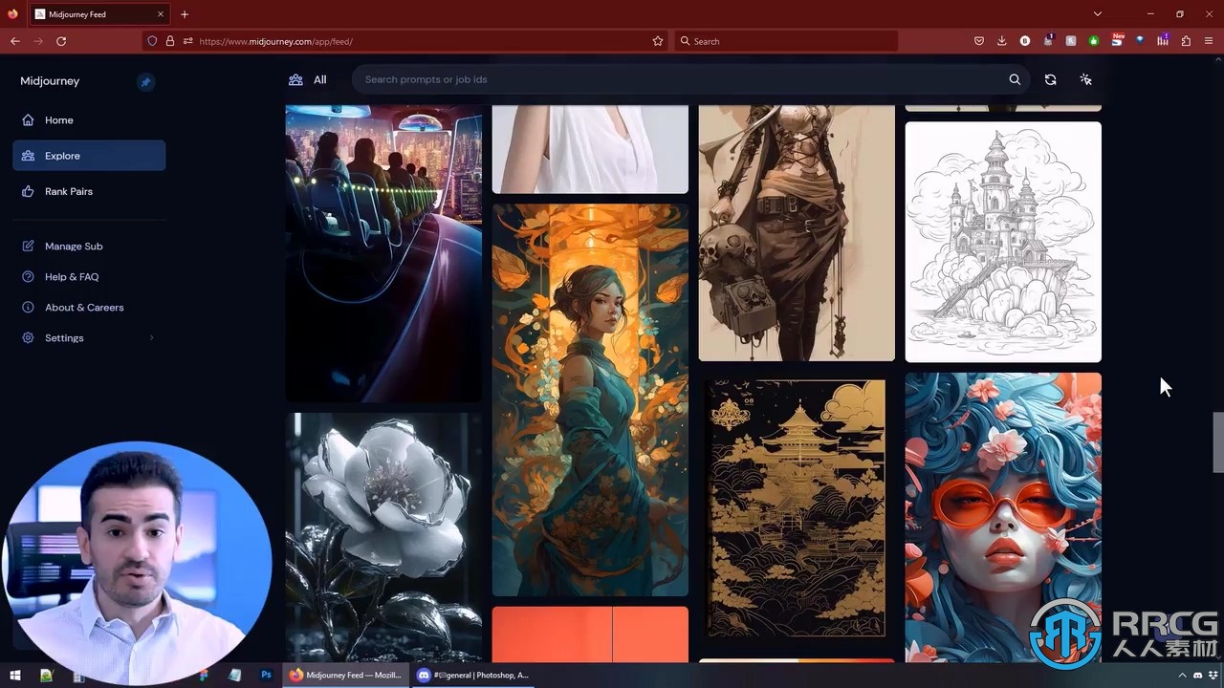Click the sparkle cursor icon
This screenshot has height=688, width=1224.
click(x=1085, y=79)
